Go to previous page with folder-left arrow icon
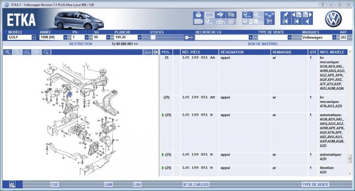Image resolution: width=355 pixels, height=191 pixels. click(x=296, y=15)
